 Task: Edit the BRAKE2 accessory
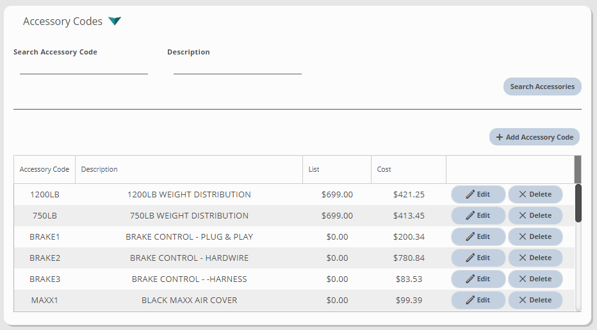478,258
